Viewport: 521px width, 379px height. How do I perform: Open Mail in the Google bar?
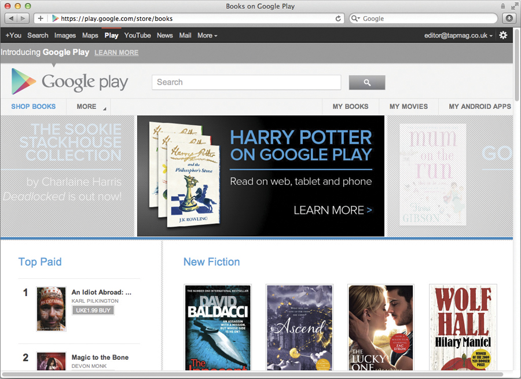coord(185,35)
